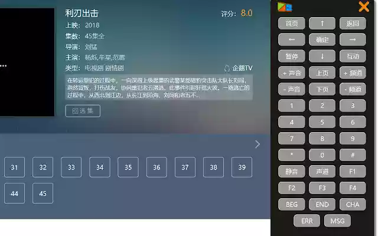Select episode 35
378x236 pixels.
pyautogui.click(x=128, y=168)
